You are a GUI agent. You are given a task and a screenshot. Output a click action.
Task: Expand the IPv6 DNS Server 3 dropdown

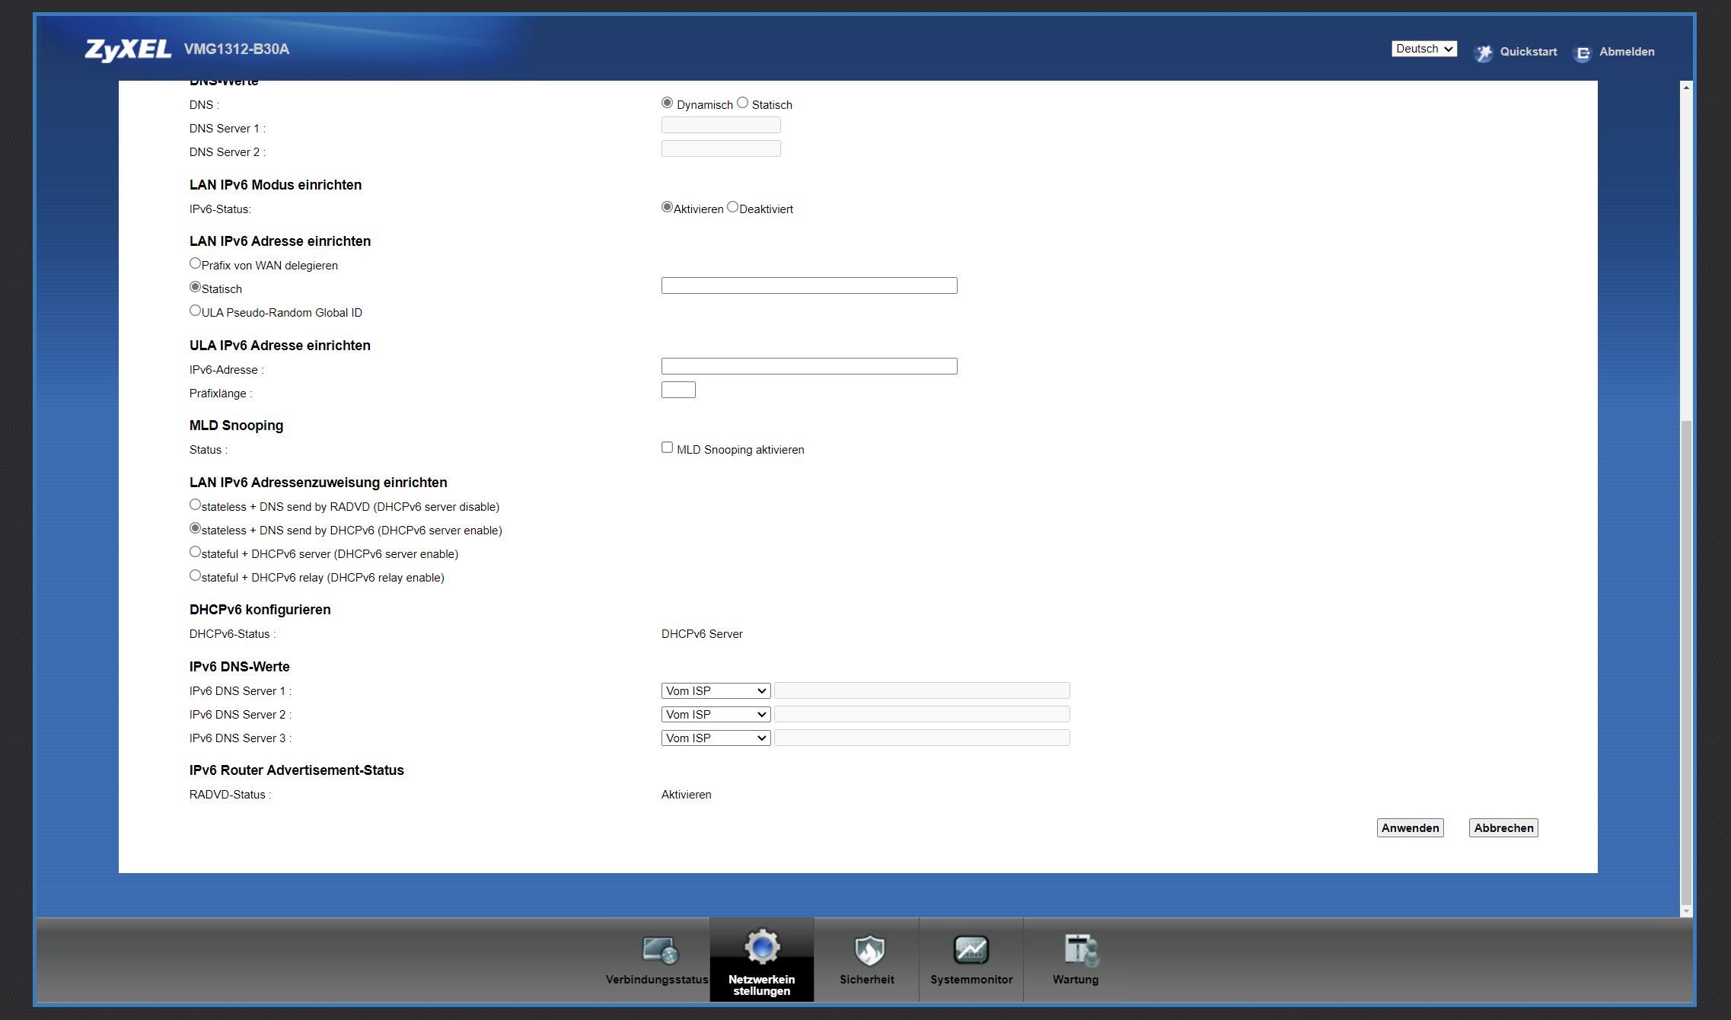[x=716, y=738]
